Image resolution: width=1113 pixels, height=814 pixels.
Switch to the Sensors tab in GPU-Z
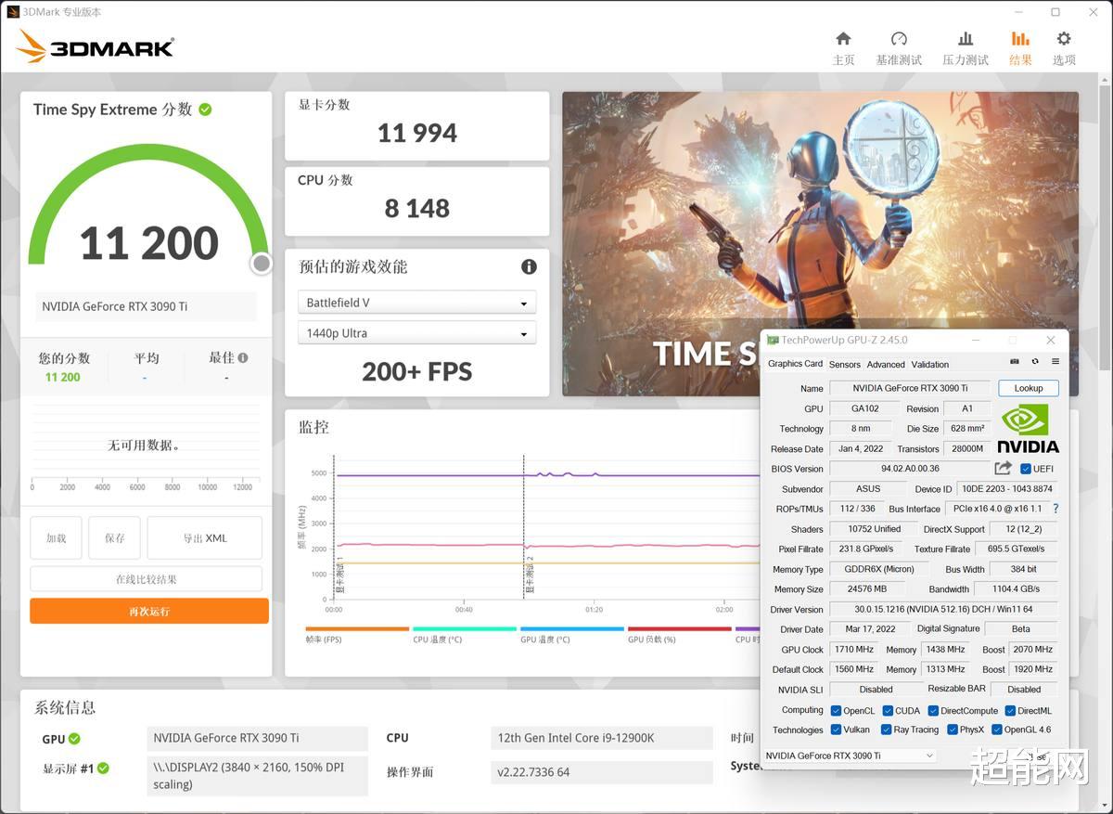point(844,364)
